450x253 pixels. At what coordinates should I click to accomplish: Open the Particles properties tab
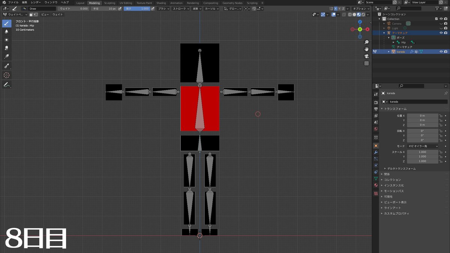(376, 159)
